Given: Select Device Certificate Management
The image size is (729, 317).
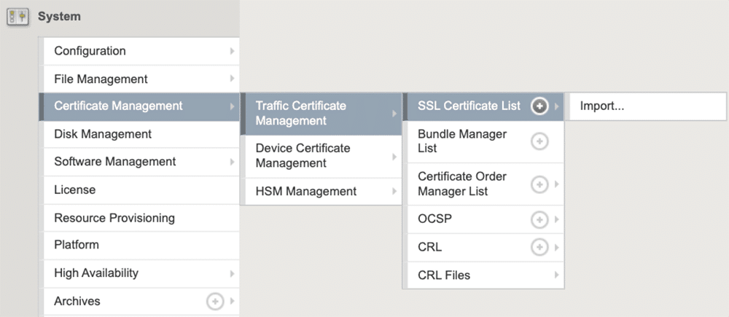Looking at the screenshot, I should pos(303,155).
